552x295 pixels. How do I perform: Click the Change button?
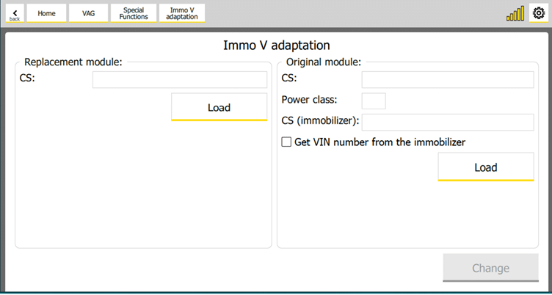pos(490,269)
